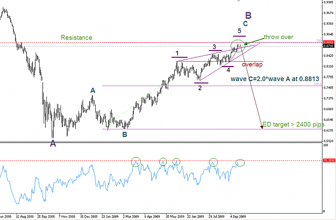Screen dimensions: 336x220
Task: Click the '0' oscillator scale value
Action: [x=324, y=211]
